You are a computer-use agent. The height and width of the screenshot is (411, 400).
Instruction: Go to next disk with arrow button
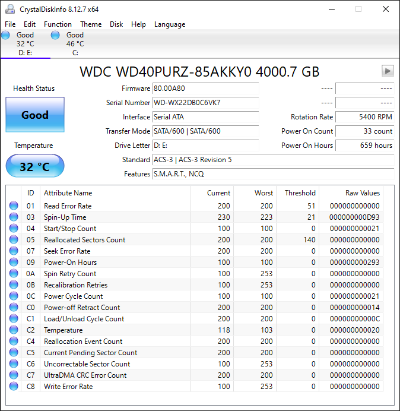tap(388, 71)
